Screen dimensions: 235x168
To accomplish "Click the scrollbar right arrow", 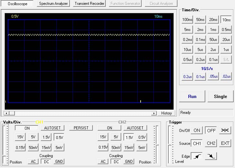I will click(x=154, y=113).
